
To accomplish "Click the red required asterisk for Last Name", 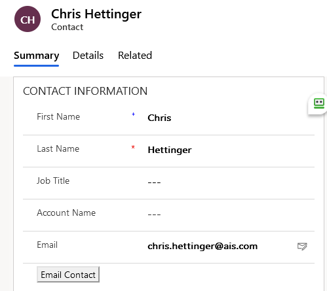I will coord(133,147).
